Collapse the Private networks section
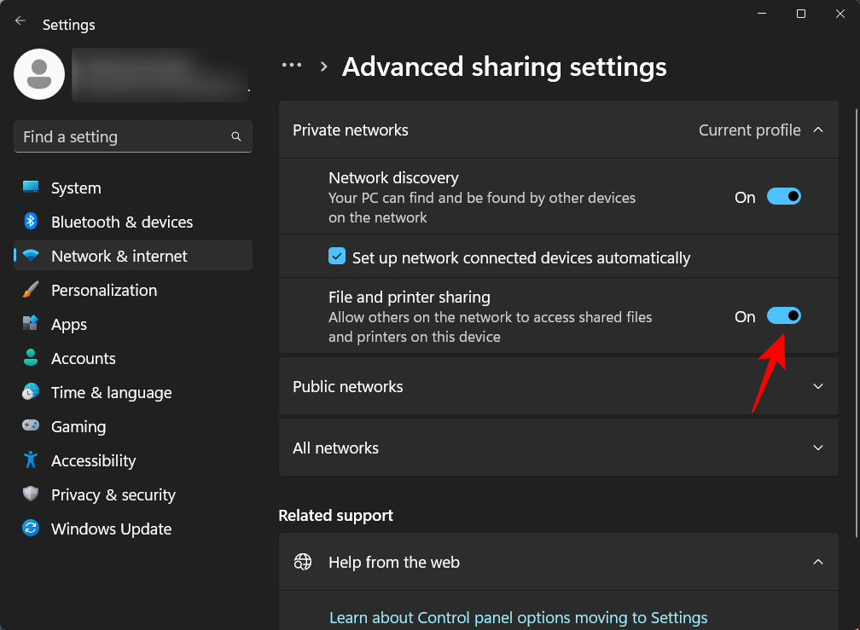This screenshot has width=860, height=630. (818, 130)
